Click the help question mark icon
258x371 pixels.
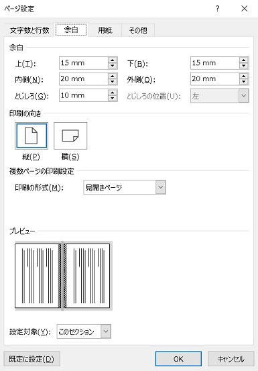(217, 9)
